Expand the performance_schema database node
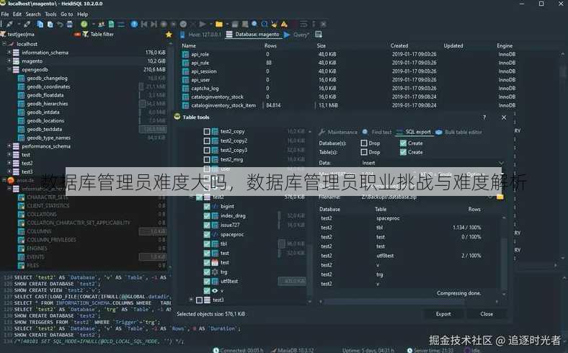 9,146
